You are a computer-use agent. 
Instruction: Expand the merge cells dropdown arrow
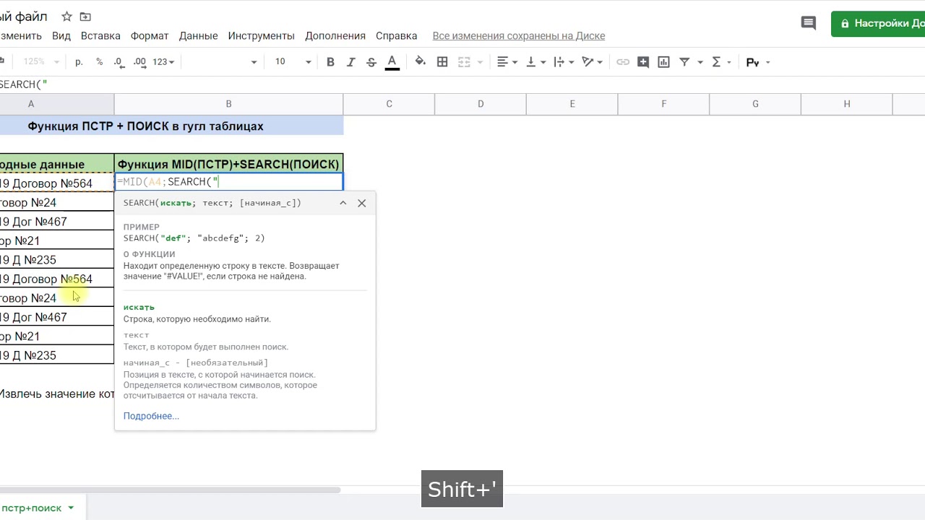479,62
